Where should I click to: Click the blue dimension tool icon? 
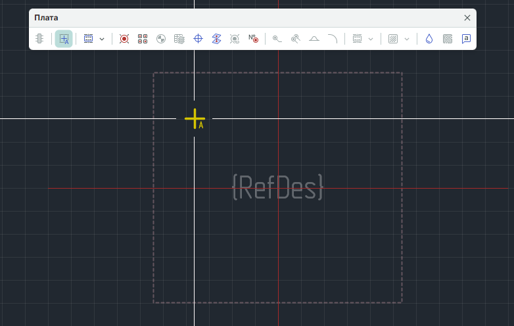click(89, 39)
